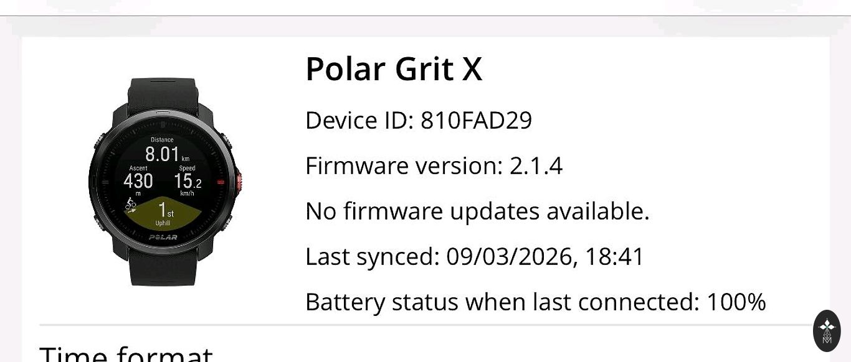Click the red side button on the watch

coord(239,182)
